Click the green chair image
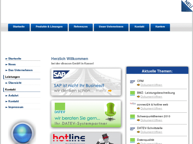The image size is (193, 144). (x=110, y=112)
